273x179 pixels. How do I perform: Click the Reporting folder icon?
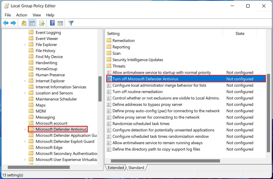point(109,47)
